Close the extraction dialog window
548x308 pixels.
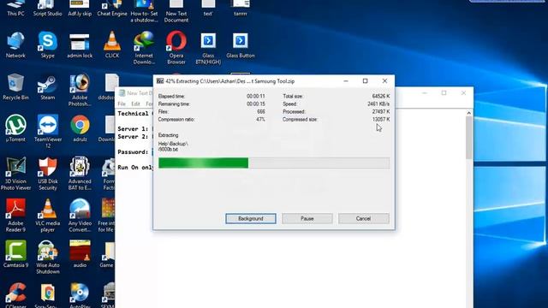(x=384, y=81)
